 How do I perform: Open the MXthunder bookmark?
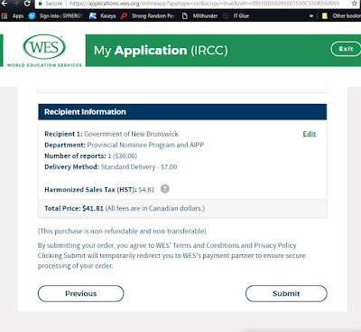pyautogui.click(x=200, y=16)
